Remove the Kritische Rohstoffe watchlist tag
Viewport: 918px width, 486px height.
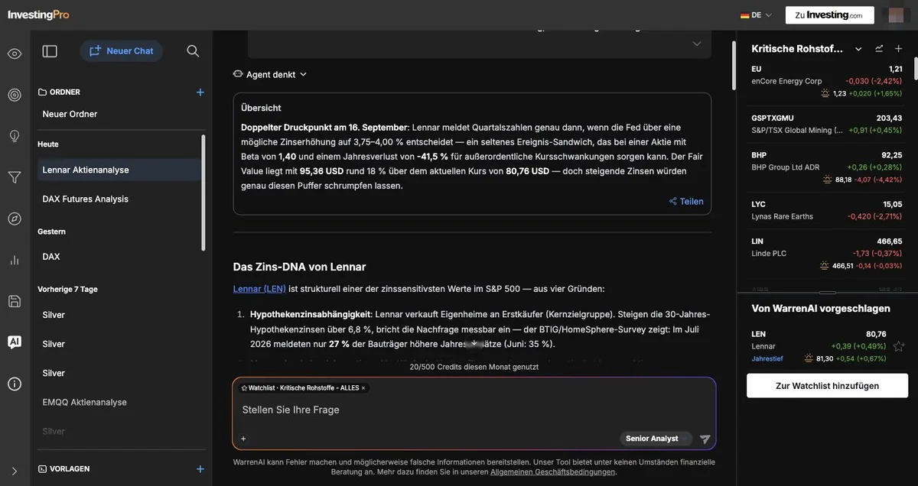[x=363, y=388]
